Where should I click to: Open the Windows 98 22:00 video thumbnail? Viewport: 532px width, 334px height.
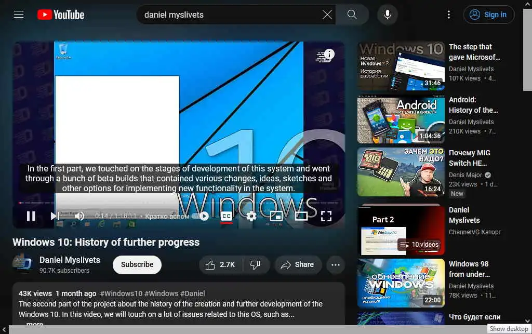(x=401, y=283)
